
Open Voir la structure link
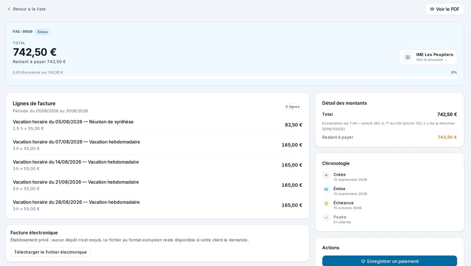point(432,60)
